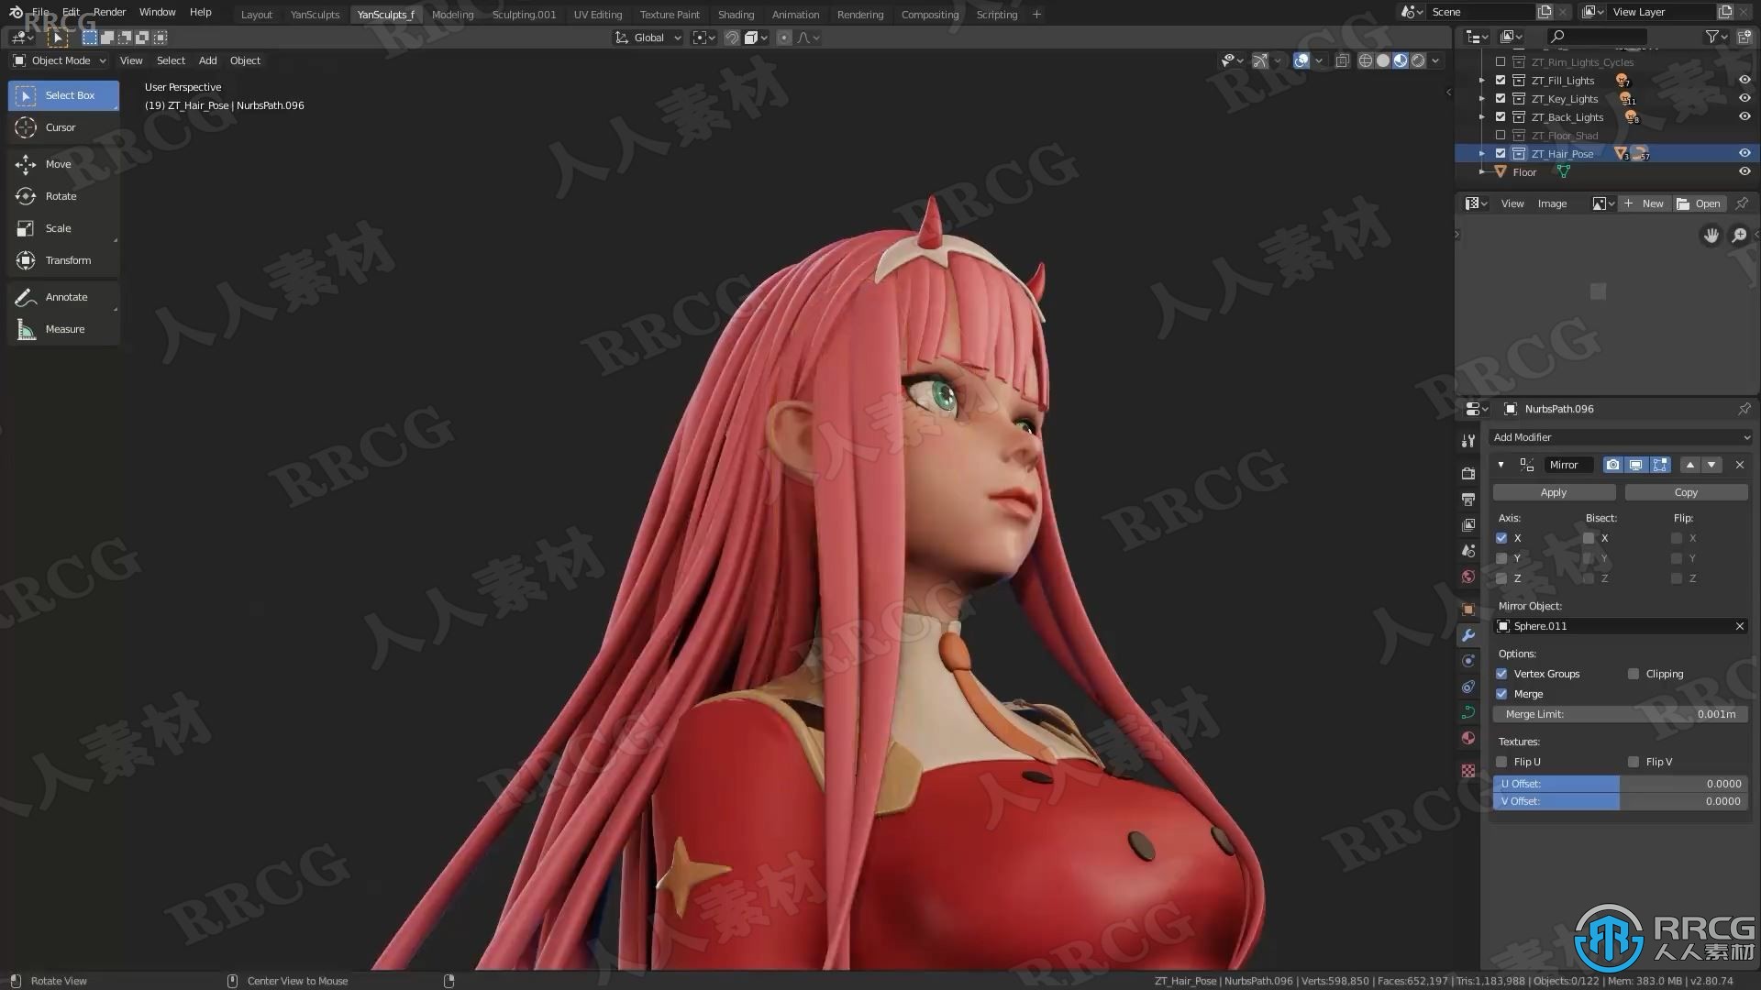This screenshot has height=990, width=1761.
Task: Open viewport overlays options dropdown
Action: point(1319,60)
